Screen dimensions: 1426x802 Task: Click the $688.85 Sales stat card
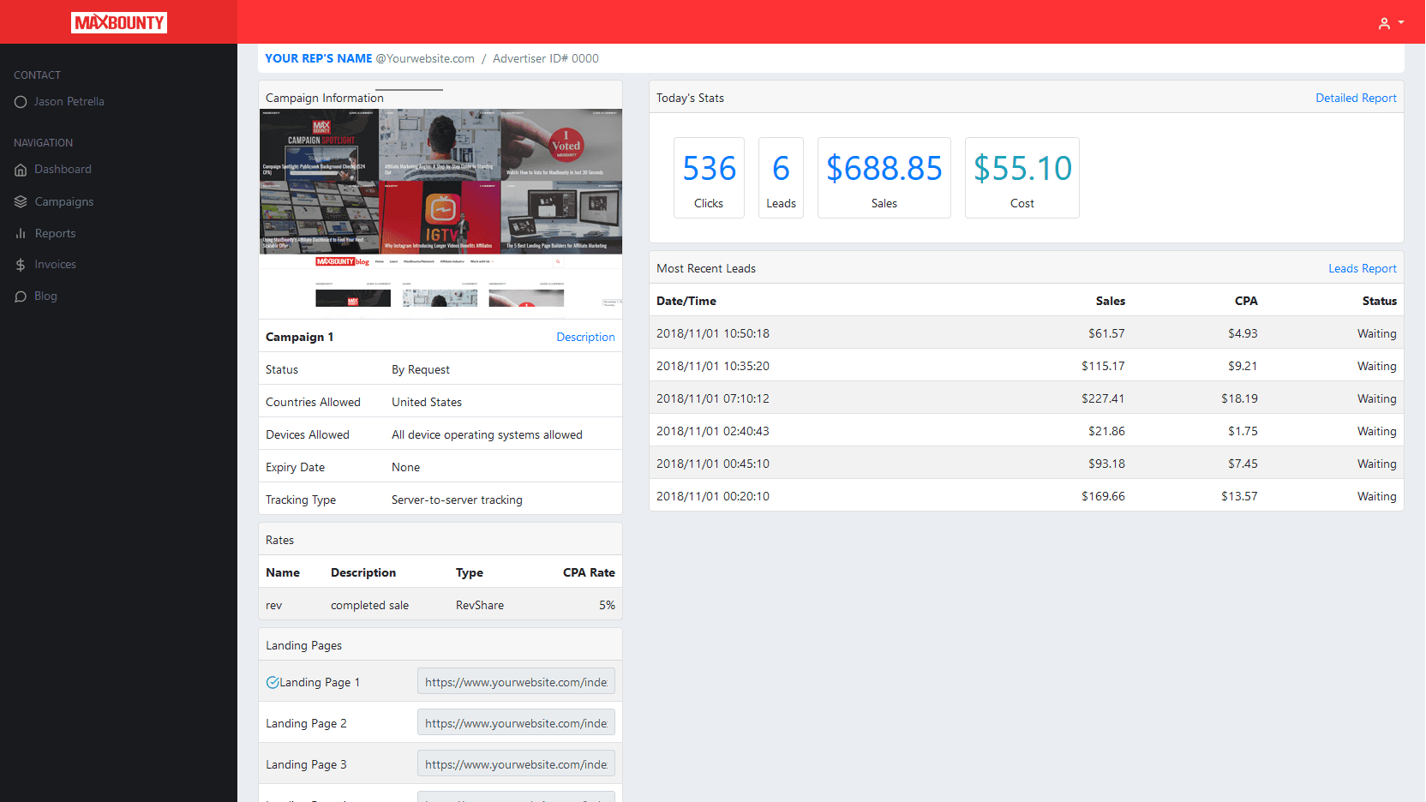coord(884,178)
